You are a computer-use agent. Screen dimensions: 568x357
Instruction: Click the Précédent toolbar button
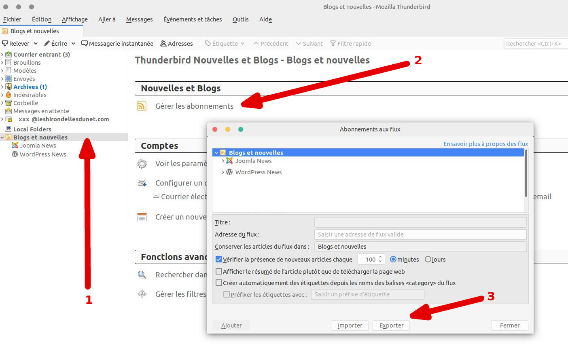click(x=271, y=43)
